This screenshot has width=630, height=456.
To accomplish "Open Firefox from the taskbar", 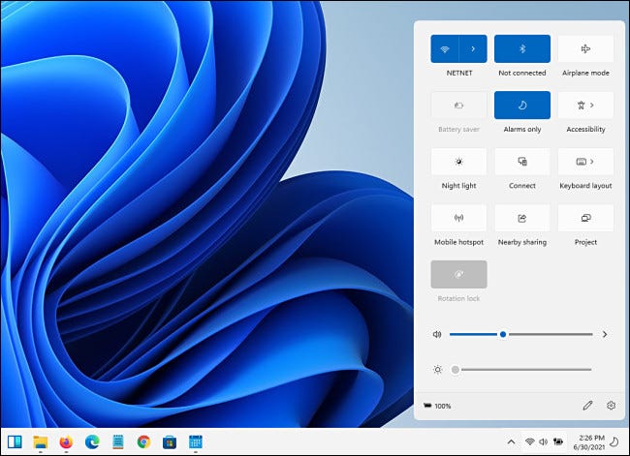I will pos(66,441).
